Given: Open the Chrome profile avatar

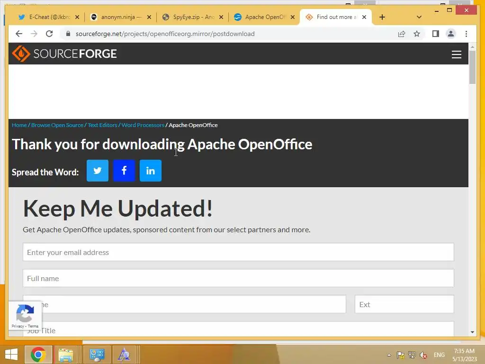Looking at the screenshot, I should click(451, 34).
